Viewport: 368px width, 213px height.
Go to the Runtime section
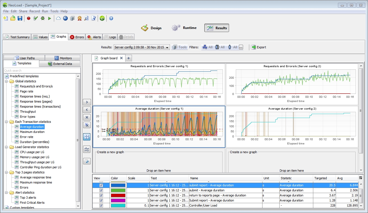point(184,28)
